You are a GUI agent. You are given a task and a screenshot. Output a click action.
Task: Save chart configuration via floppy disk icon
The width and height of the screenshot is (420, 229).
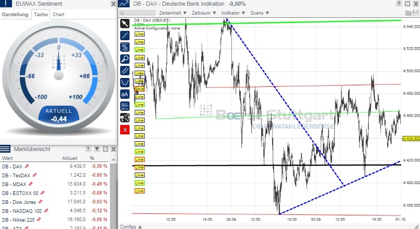point(416,13)
